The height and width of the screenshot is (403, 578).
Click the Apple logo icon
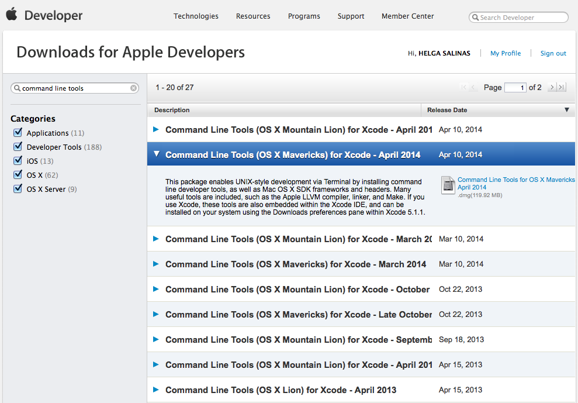pyautogui.click(x=12, y=14)
